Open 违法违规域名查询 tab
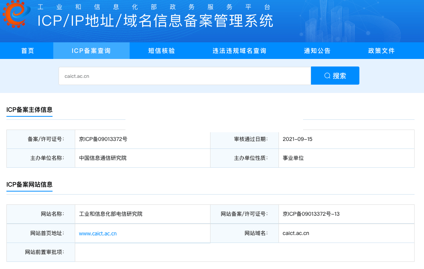 239,51
